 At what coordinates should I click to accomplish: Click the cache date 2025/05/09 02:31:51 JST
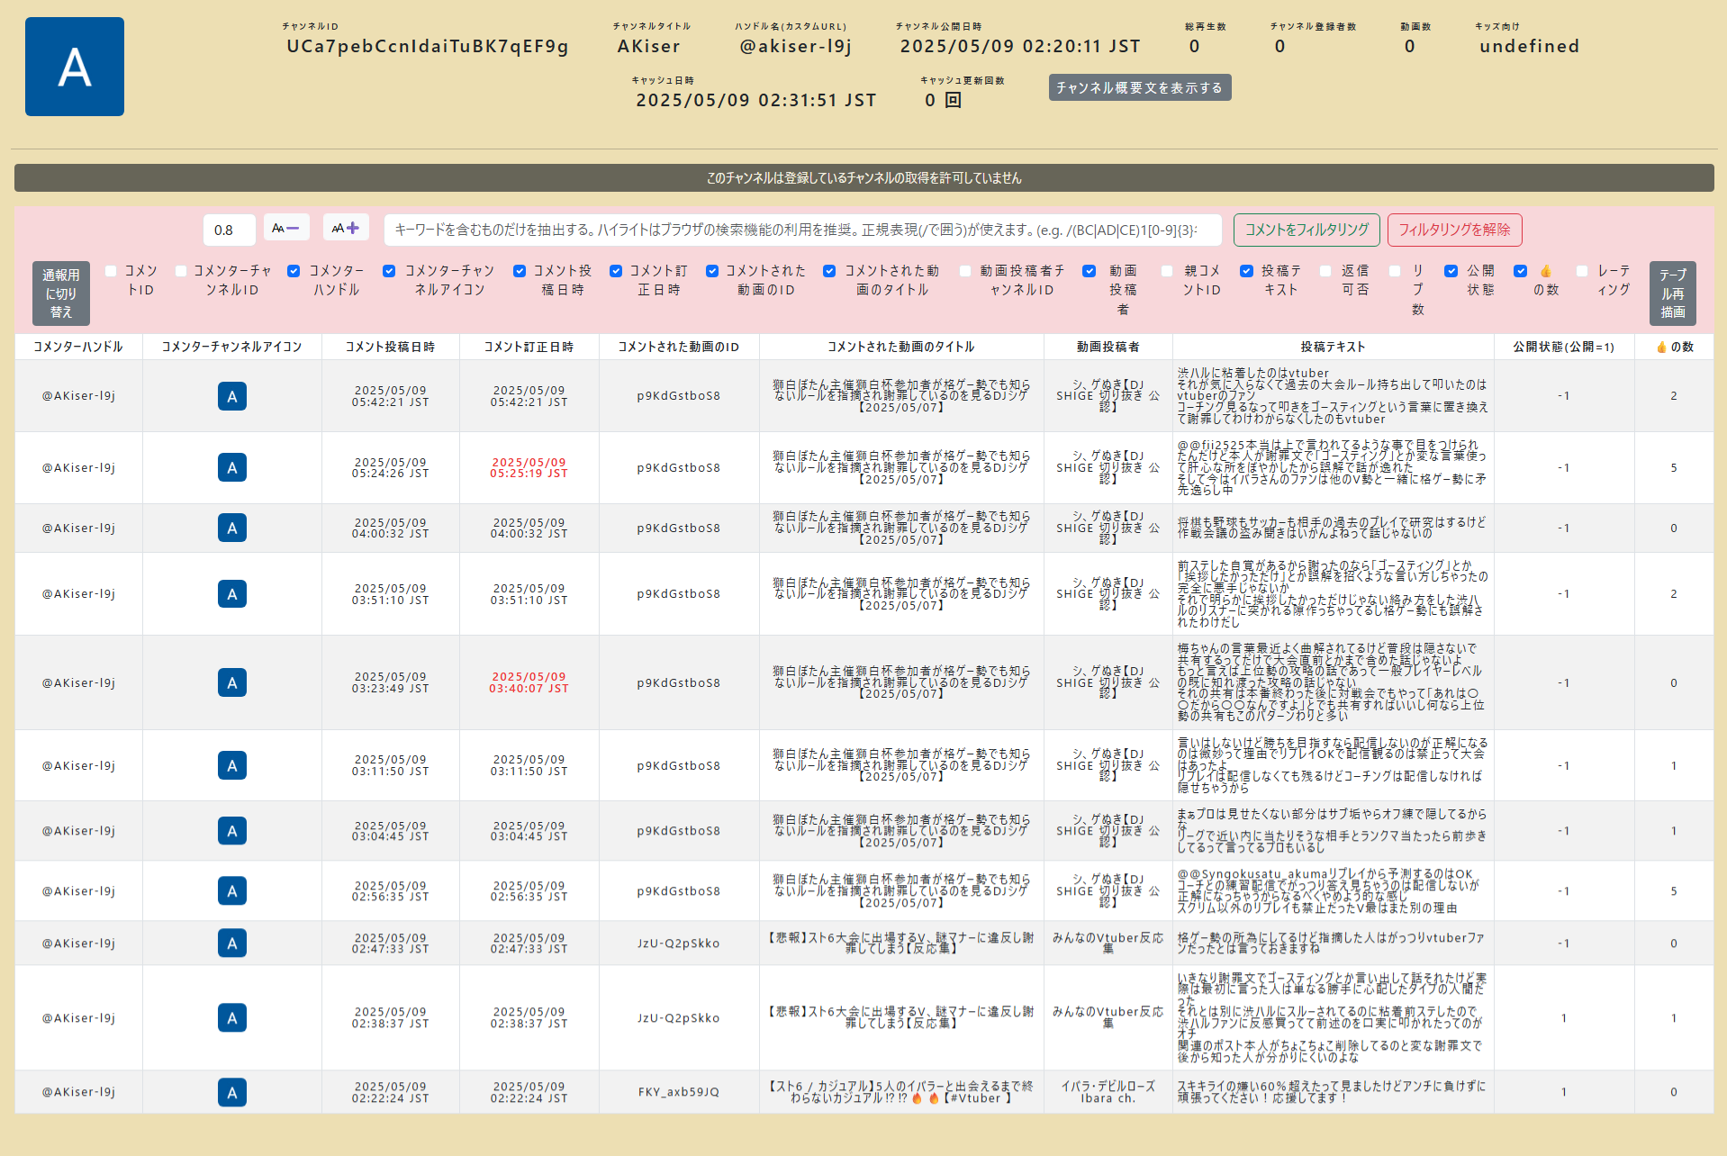[756, 100]
